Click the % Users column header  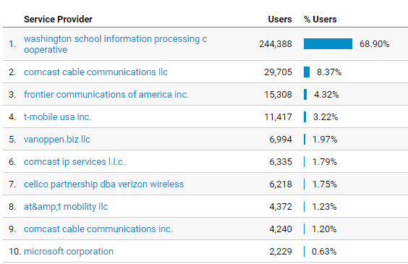pyautogui.click(x=320, y=20)
